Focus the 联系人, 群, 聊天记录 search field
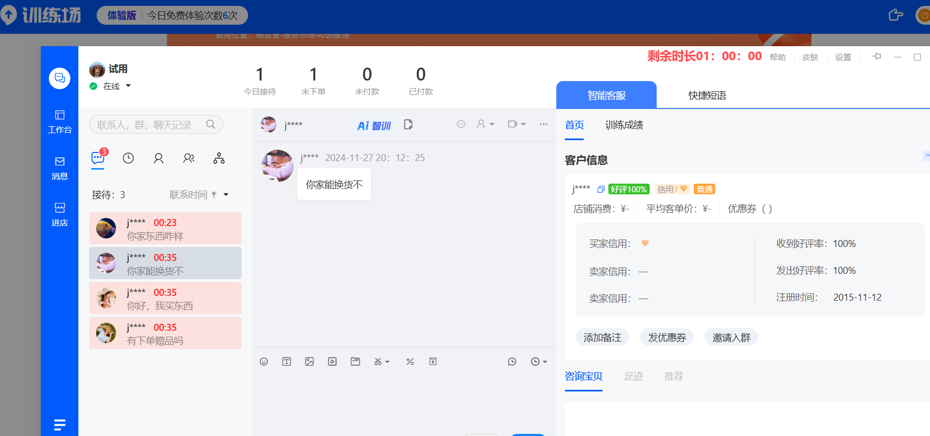Viewport: 930px width, 436px height. tap(156, 125)
